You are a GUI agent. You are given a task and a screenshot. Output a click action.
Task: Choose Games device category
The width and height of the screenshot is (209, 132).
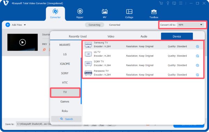(x=65, y=101)
